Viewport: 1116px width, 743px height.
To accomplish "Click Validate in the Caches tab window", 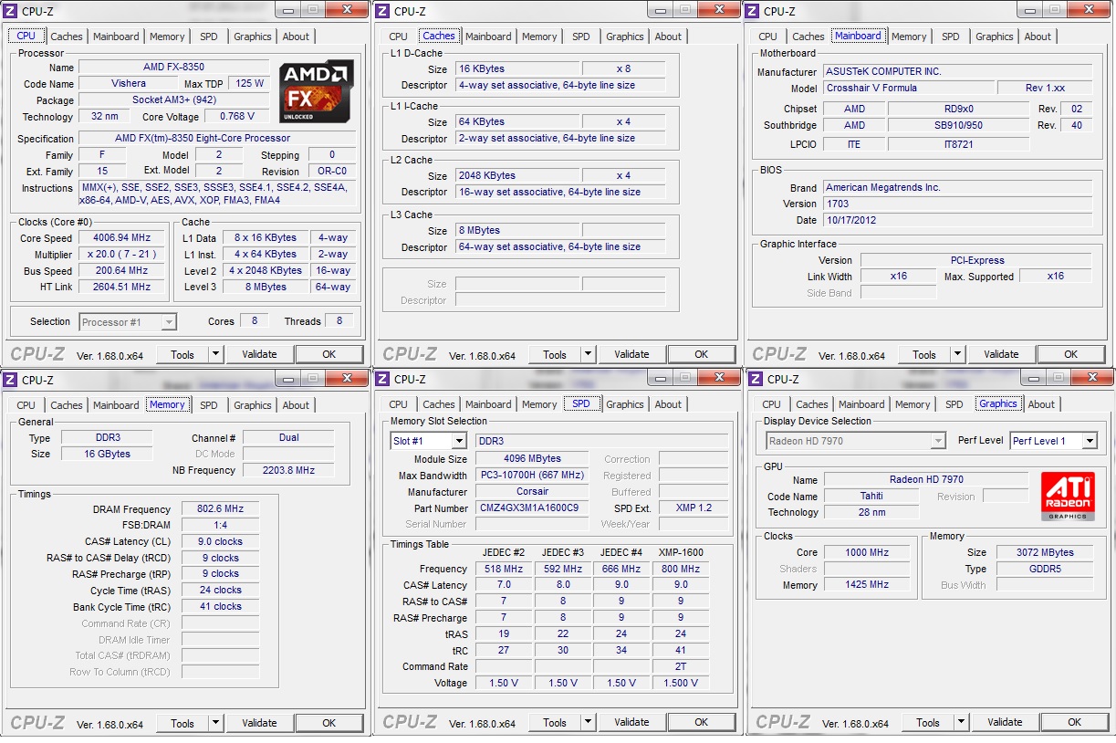I will 631,354.
